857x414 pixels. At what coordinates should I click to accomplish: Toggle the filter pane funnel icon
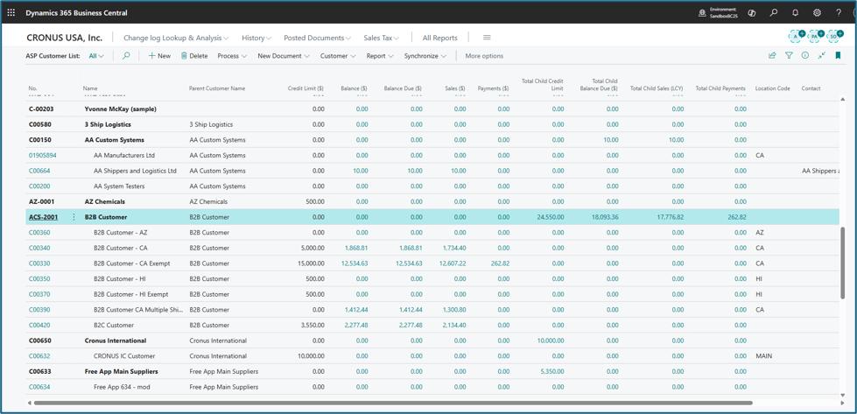point(789,55)
